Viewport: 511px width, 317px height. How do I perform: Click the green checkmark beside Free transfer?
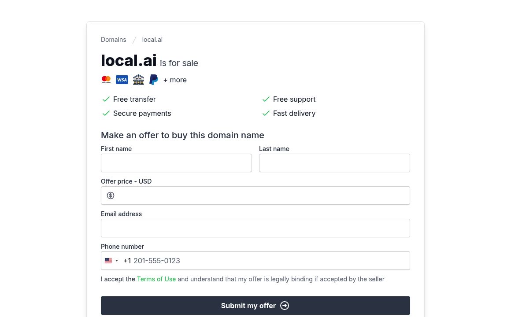click(106, 100)
